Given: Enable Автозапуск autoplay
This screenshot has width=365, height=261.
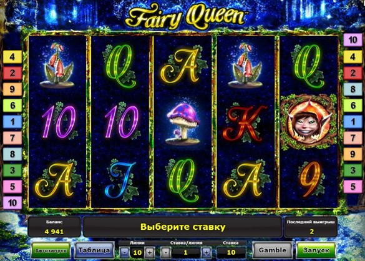Looking at the screenshot, I should 51,250.
